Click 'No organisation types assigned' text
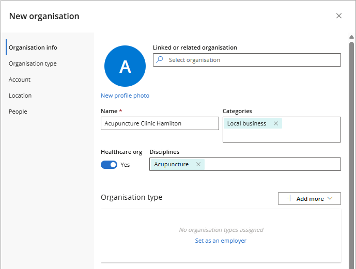Image resolution: width=356 pixels, height=269 pixels. click(x=221, y=230)
